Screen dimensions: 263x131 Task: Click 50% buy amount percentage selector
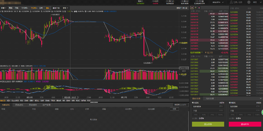click(203, 114)
